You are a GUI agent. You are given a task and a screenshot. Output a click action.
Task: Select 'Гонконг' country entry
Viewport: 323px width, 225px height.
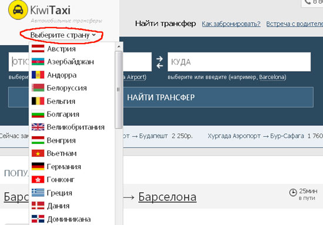[x=60, y=180]
